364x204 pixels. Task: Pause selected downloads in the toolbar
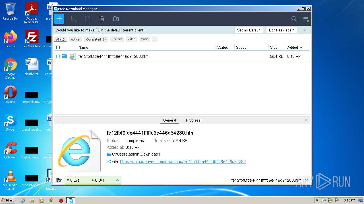88,19
